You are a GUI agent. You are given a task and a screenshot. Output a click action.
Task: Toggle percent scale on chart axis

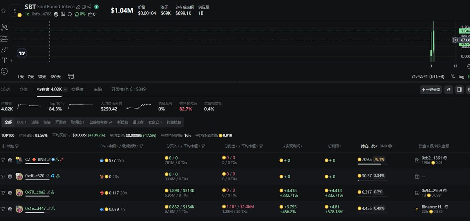coord(453,76)
